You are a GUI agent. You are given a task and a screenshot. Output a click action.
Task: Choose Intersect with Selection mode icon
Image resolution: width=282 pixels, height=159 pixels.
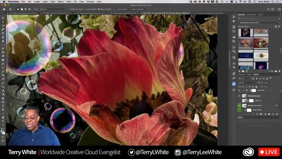30,9
